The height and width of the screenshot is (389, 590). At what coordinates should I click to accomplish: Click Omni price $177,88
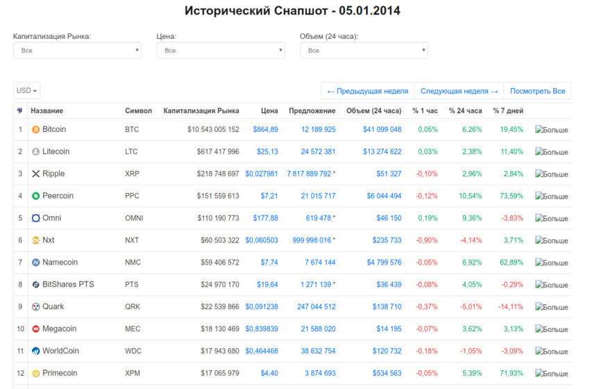265,218
